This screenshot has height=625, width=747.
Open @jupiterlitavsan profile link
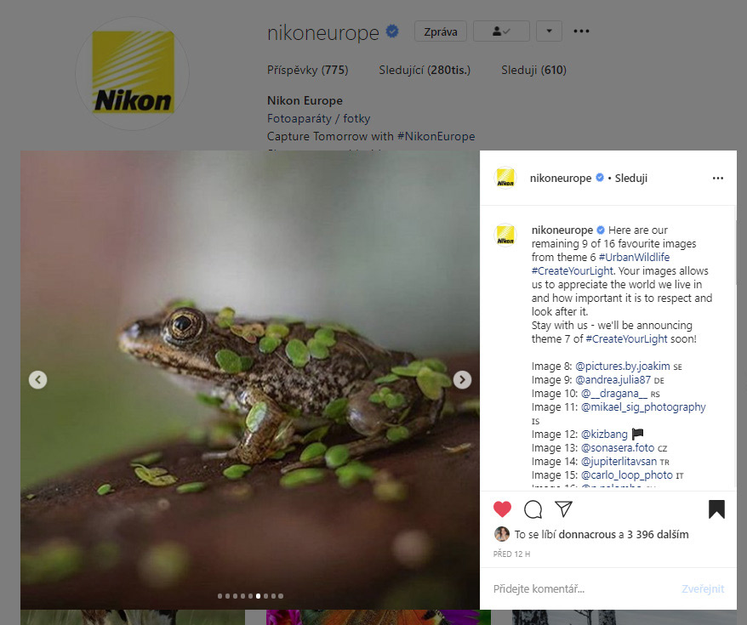coord(619,461)
